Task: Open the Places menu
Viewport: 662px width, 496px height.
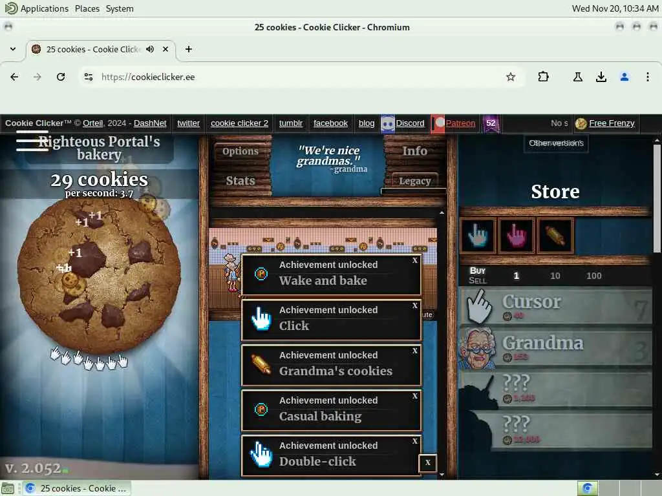Action: pyautogui.click(x=87, y=8)
